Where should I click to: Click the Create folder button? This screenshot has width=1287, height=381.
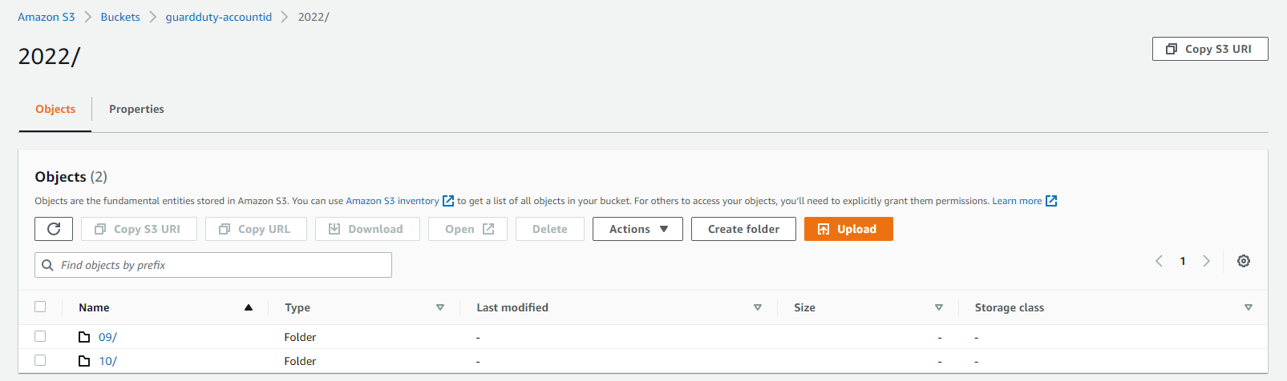pos(743,229)
